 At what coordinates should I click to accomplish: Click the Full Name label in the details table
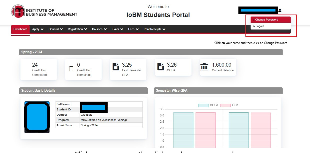coord(64,104)
